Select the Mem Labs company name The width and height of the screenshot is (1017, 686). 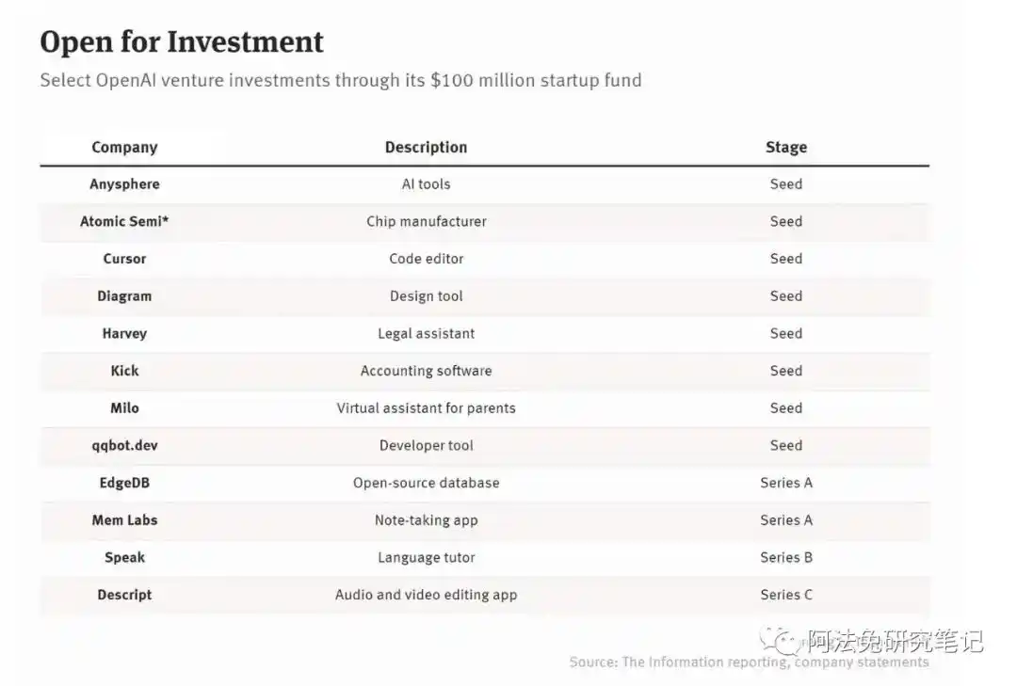tap(124, 519)
